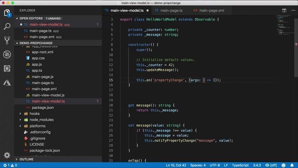
Task: Click line number 20 in gutter
Action: [111, 105]
